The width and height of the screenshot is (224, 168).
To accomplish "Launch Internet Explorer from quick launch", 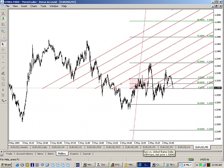I will click(x=17, y=165).
